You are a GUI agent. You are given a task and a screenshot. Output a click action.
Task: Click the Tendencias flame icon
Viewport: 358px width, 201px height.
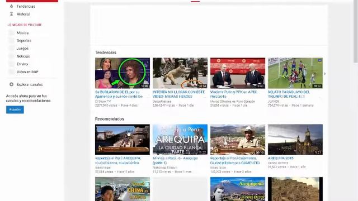click(11, 6)
